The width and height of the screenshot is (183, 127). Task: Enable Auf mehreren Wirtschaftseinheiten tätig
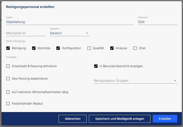point(8,92)
